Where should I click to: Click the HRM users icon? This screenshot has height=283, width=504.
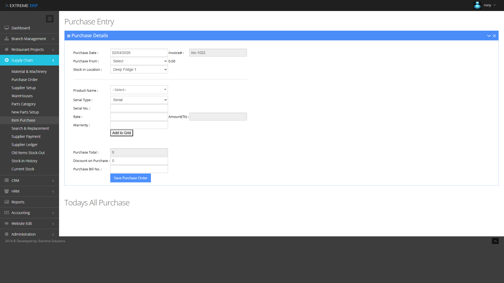7,191
